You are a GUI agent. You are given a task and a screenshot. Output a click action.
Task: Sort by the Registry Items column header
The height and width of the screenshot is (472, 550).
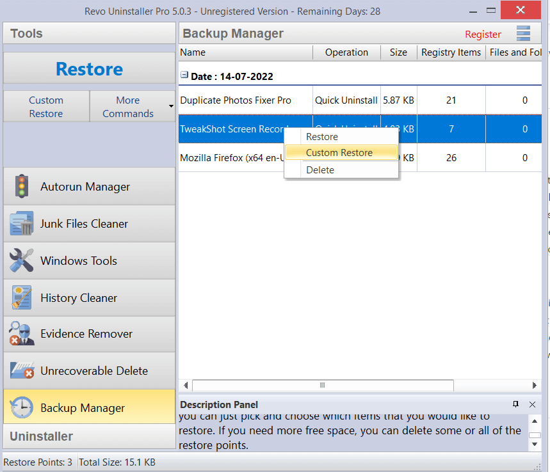click(x=451, y=52)
